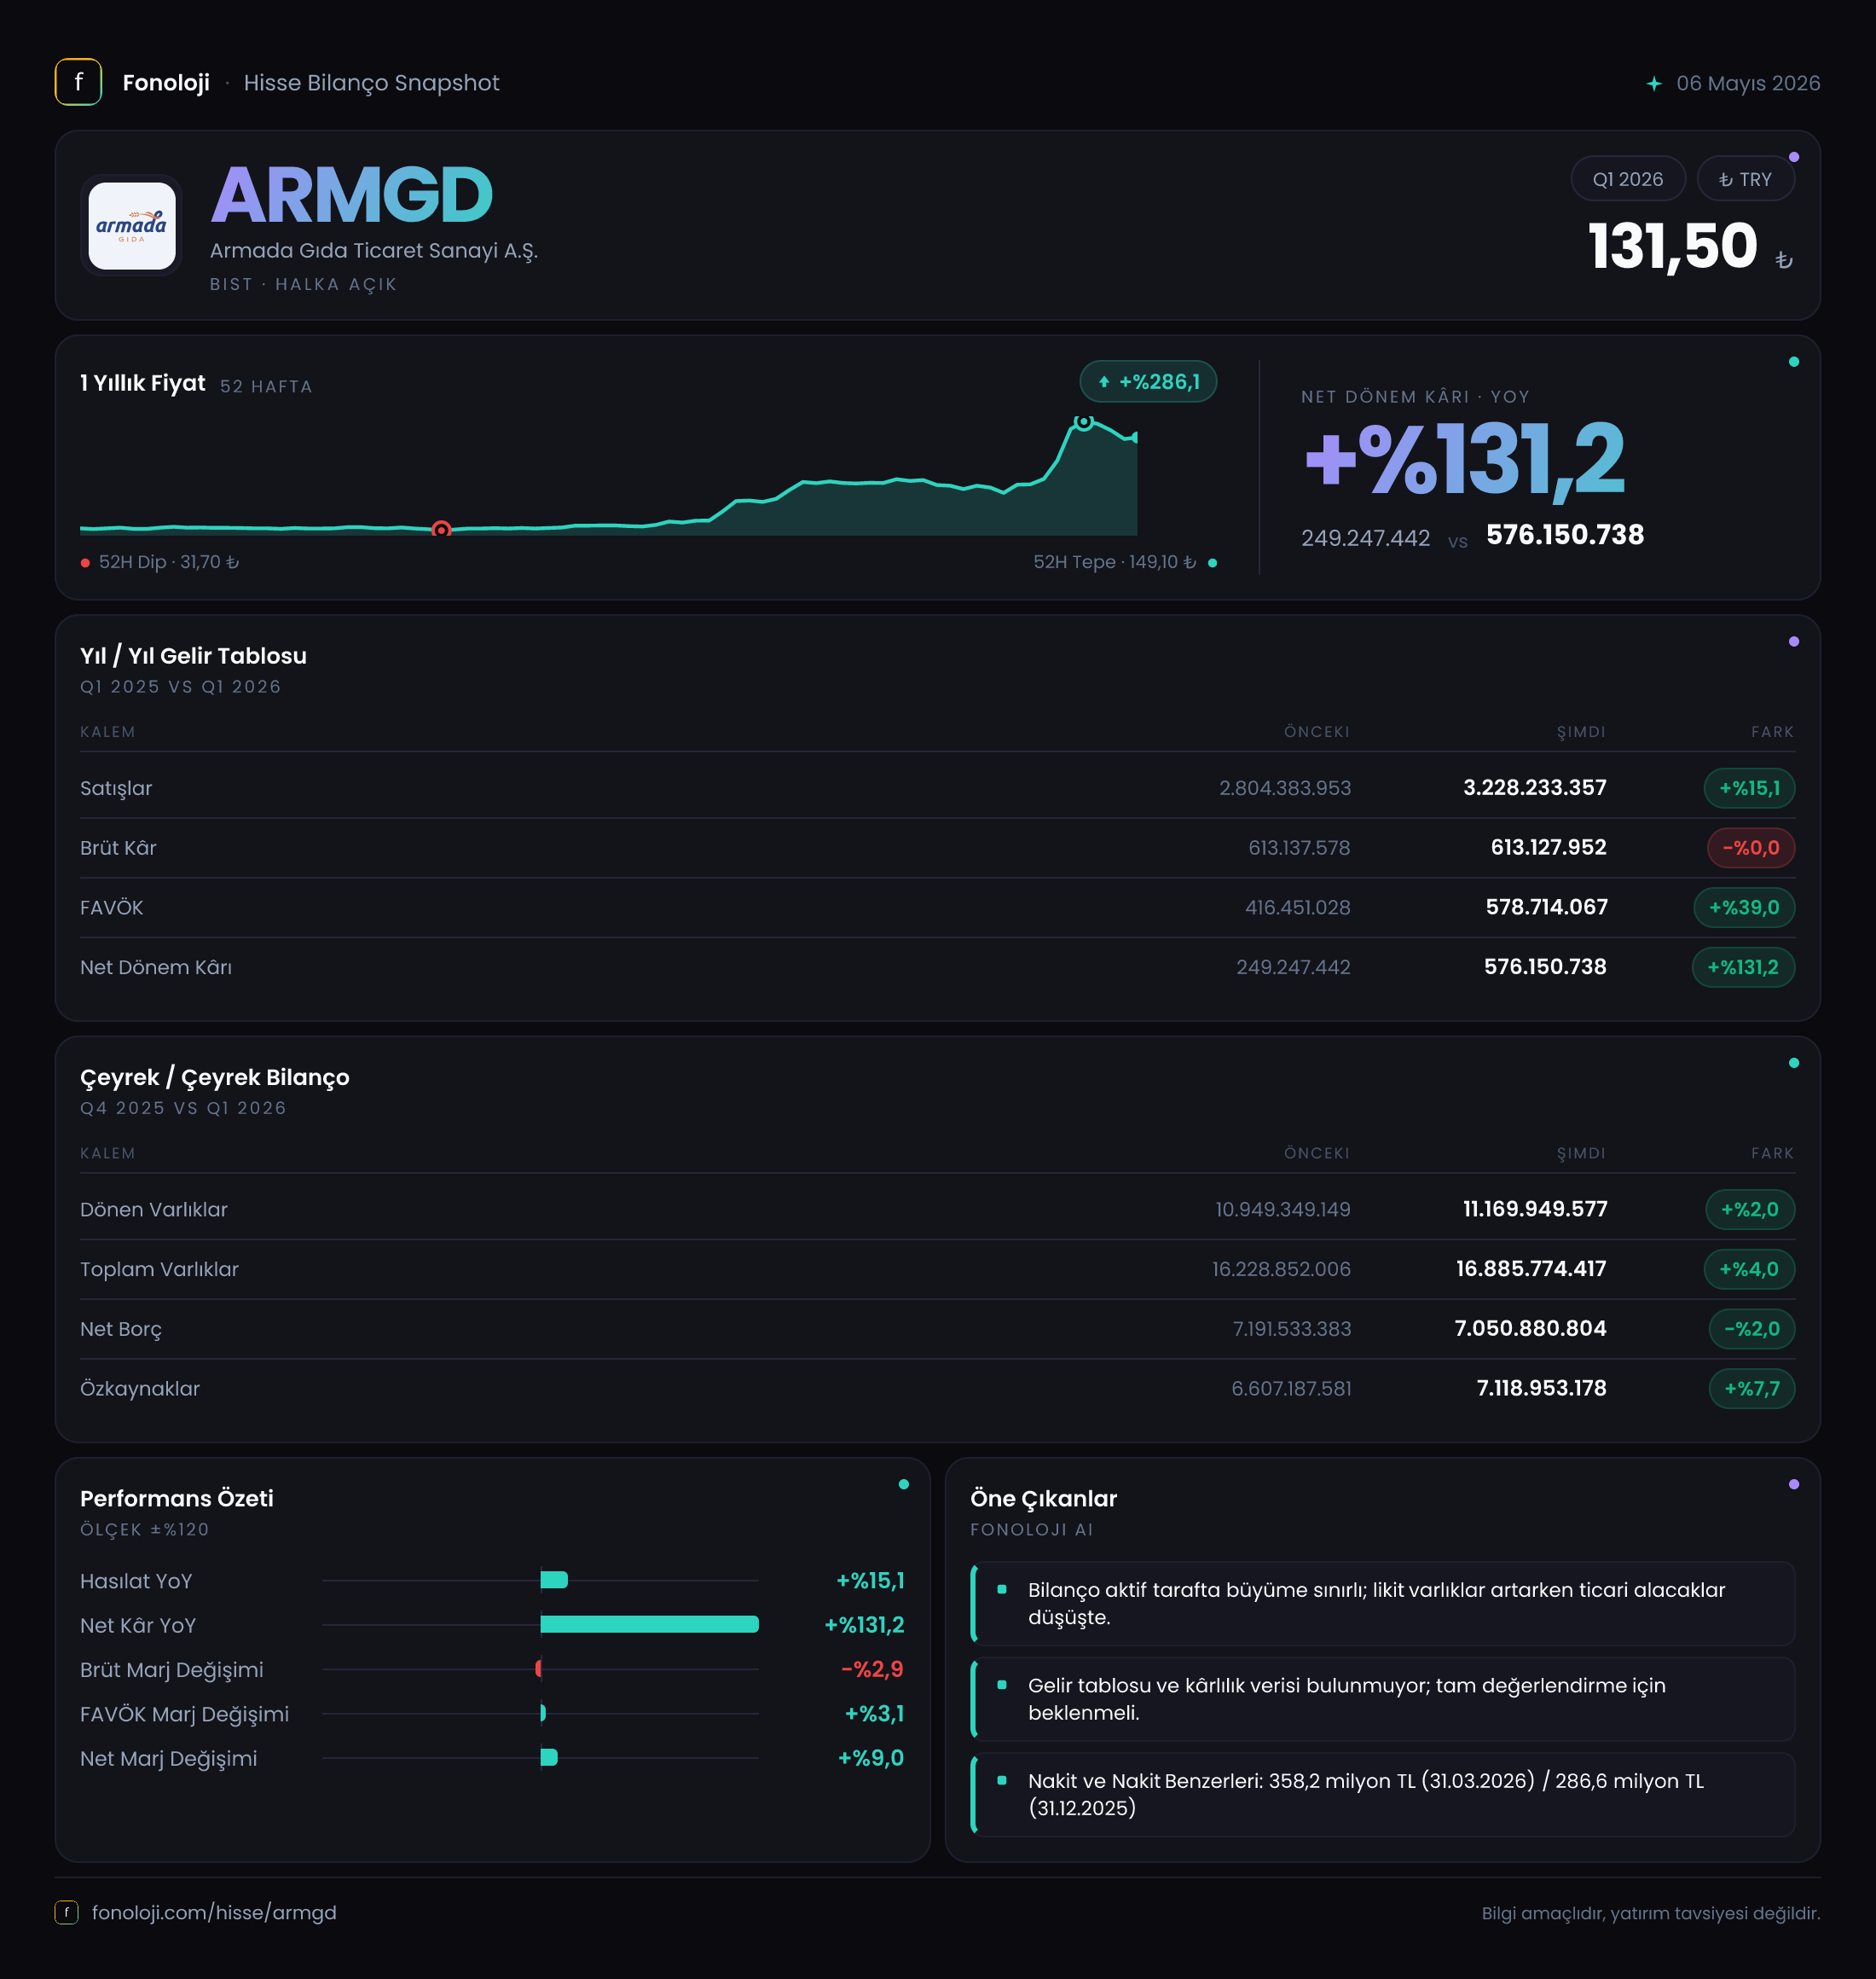Click the Brüt Marj Değişimi −%2,9 value
Screen dimensions: 1876x1979
[x=872, y=1669]
